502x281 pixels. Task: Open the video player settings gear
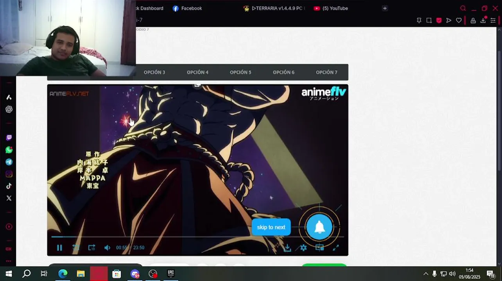303,247
